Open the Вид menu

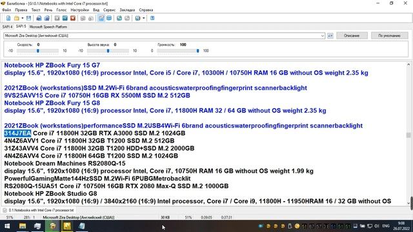click(96, 10)
